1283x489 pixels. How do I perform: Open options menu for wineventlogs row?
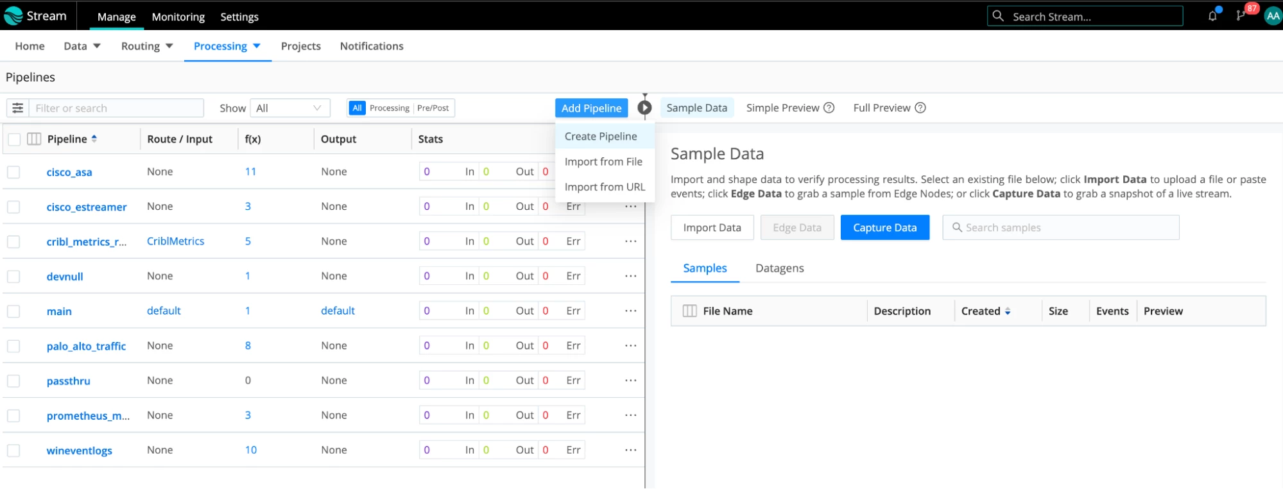(x=631, y=450)
